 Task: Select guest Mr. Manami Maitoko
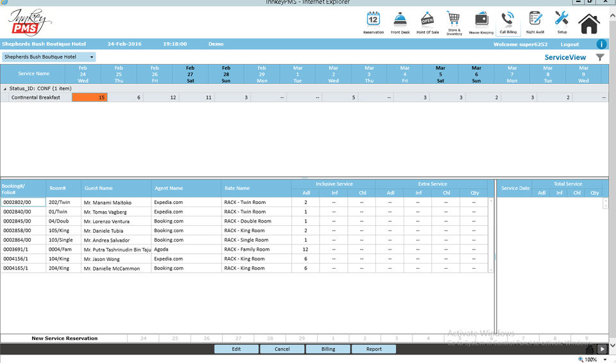[116, 202]
